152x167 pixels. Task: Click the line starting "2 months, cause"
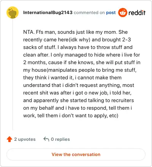pyautogui.click(x=82, y=62)
